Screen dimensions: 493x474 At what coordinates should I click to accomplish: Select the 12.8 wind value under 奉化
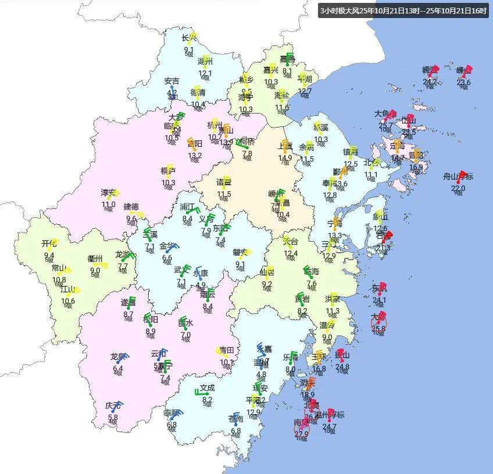[330, 195]
